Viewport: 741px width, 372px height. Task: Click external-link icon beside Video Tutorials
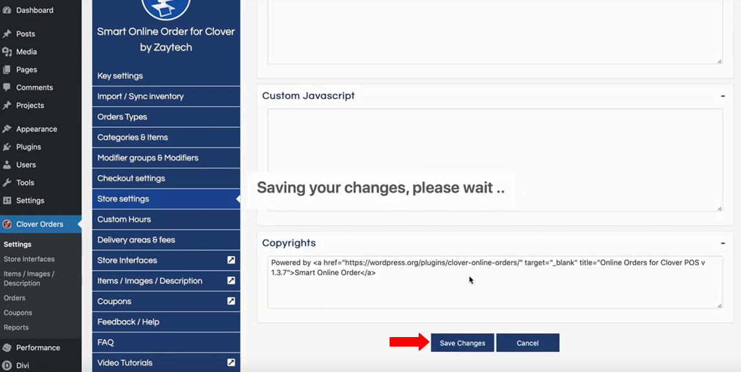point(231,362)
